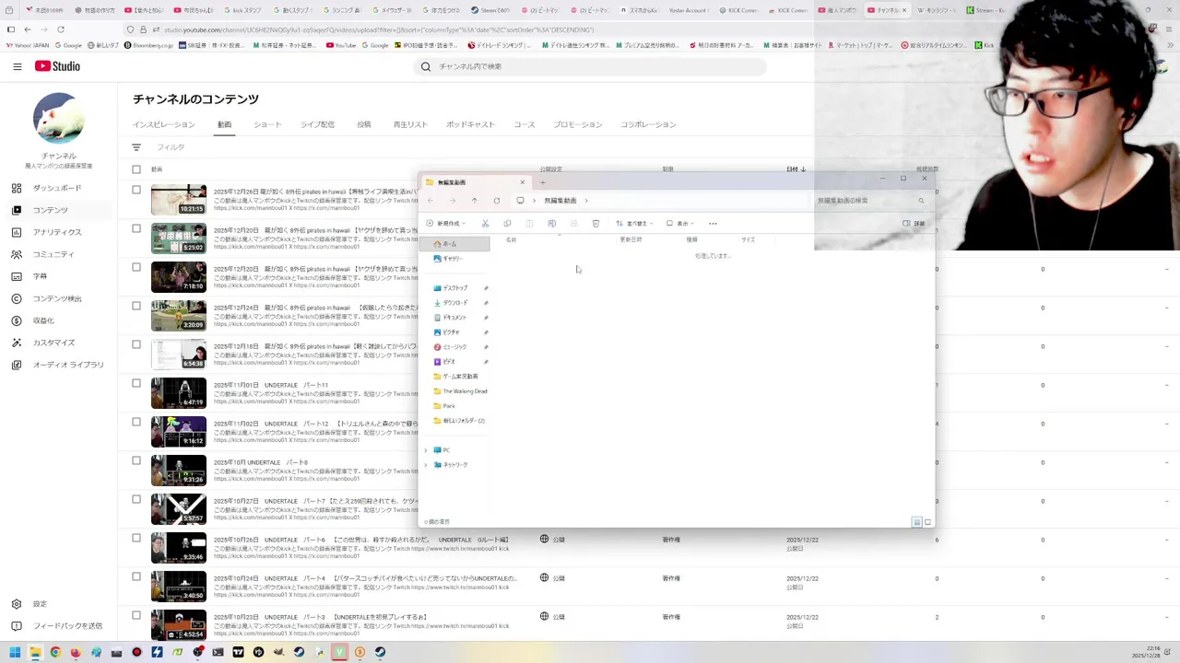Screen dimensions: 1180x663
Task: Click the Windows Start button
Action: click(15, 652)
